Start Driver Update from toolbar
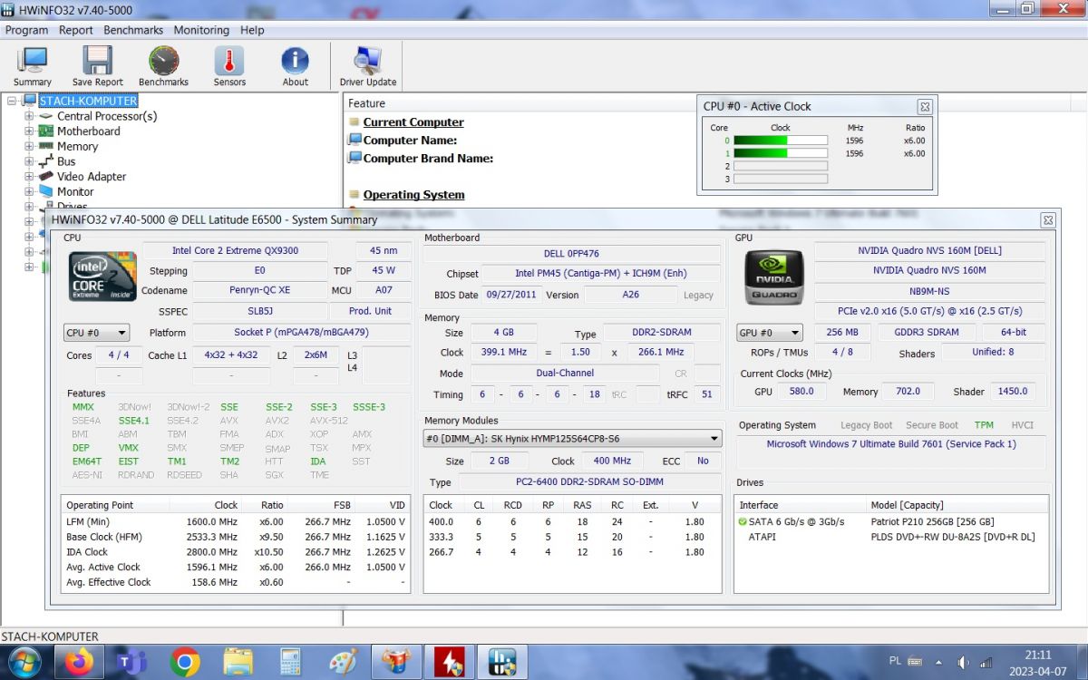The height and width of the screenshot is (680, 1088). (x=367, y=66)
